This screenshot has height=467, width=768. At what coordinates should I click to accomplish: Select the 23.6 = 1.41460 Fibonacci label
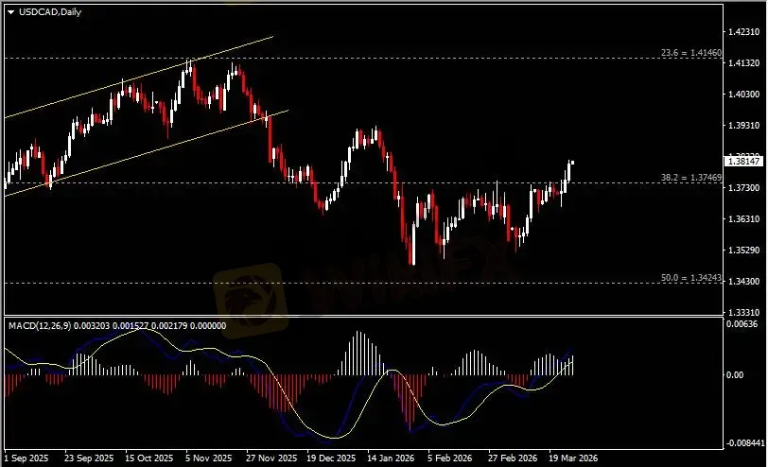[691, 52]
